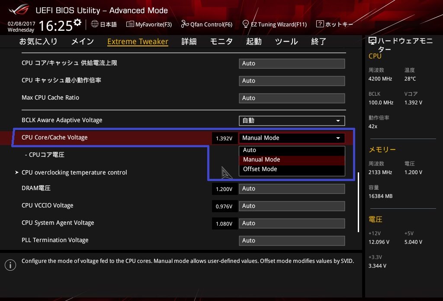Click the CPU コア/キャッシュ 供給電流上限 Auto field

(292, 64)
